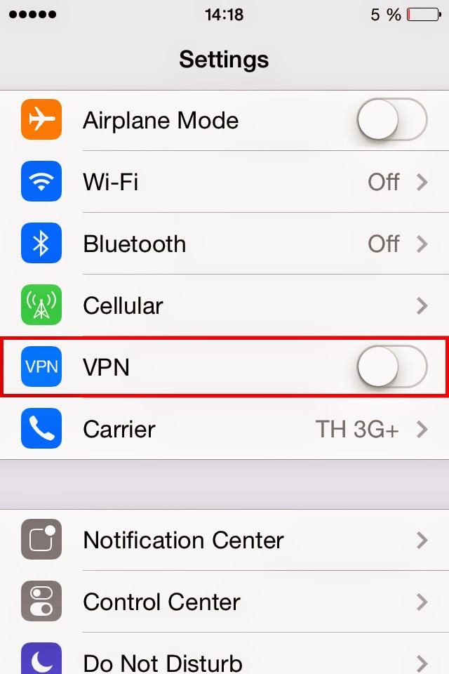Tap the Carrier phone icon
This screenshot has width=449, height=674.
[x=41, y=428]
